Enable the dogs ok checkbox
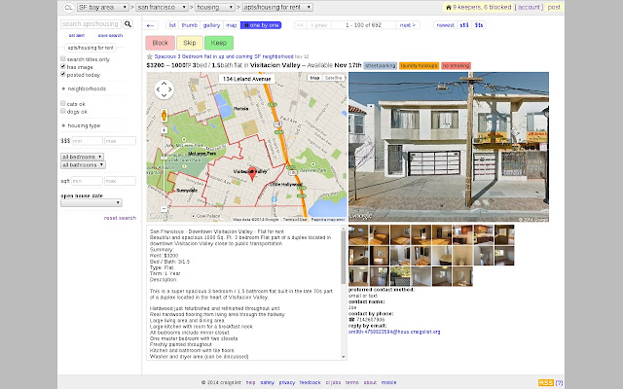Image resolution: width=623 pixels, height=389 pixels. [62, 111]
